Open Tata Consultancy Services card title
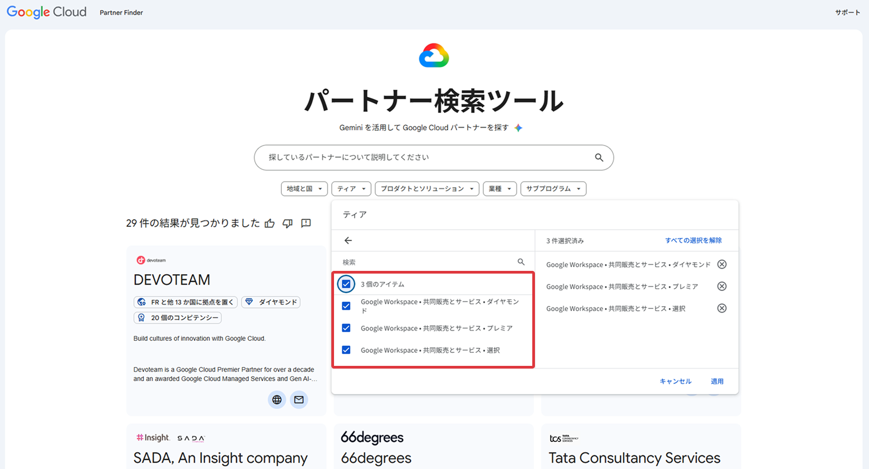The height and width of the screenshot is (469, 869). coord(634,458)
